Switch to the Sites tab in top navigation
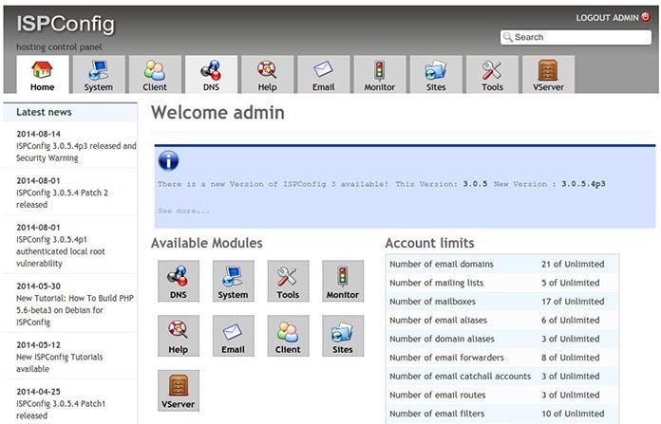661x424 pixels. tap(436, 75)
